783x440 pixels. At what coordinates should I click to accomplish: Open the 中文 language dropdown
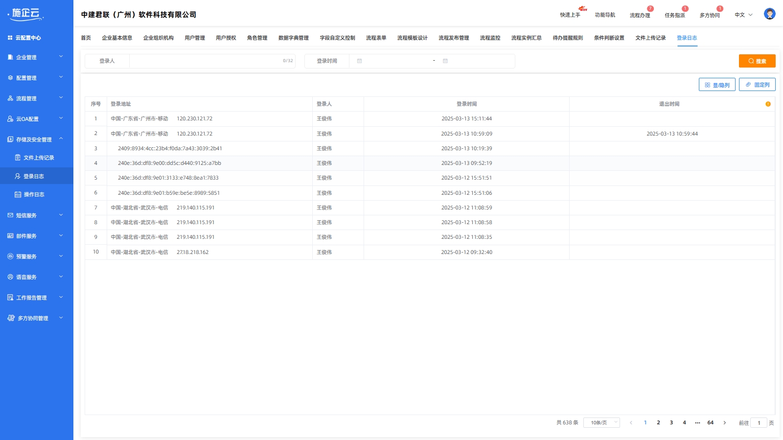pos(743,15)
